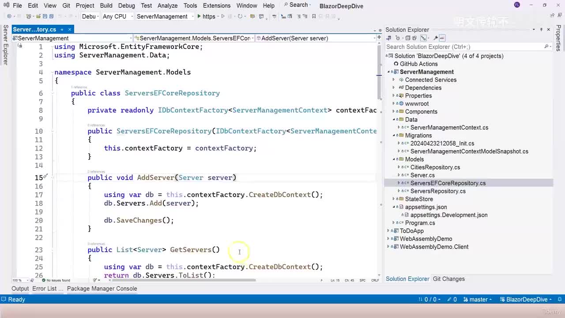Click the Ln: 15 line indicator
The image size is (565, 318).
point(335,280)
